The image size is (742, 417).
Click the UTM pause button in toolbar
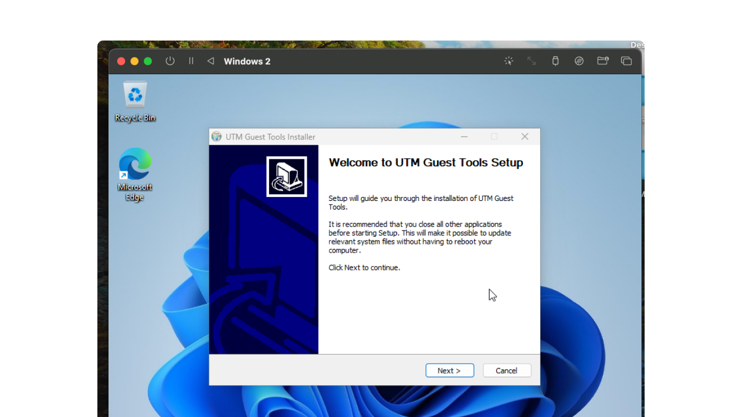pyautogui.click(x=191, y=61)
